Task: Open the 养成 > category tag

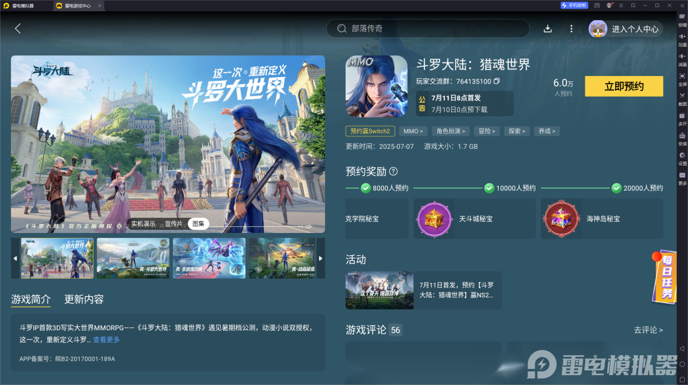Action: coord(547,131)
